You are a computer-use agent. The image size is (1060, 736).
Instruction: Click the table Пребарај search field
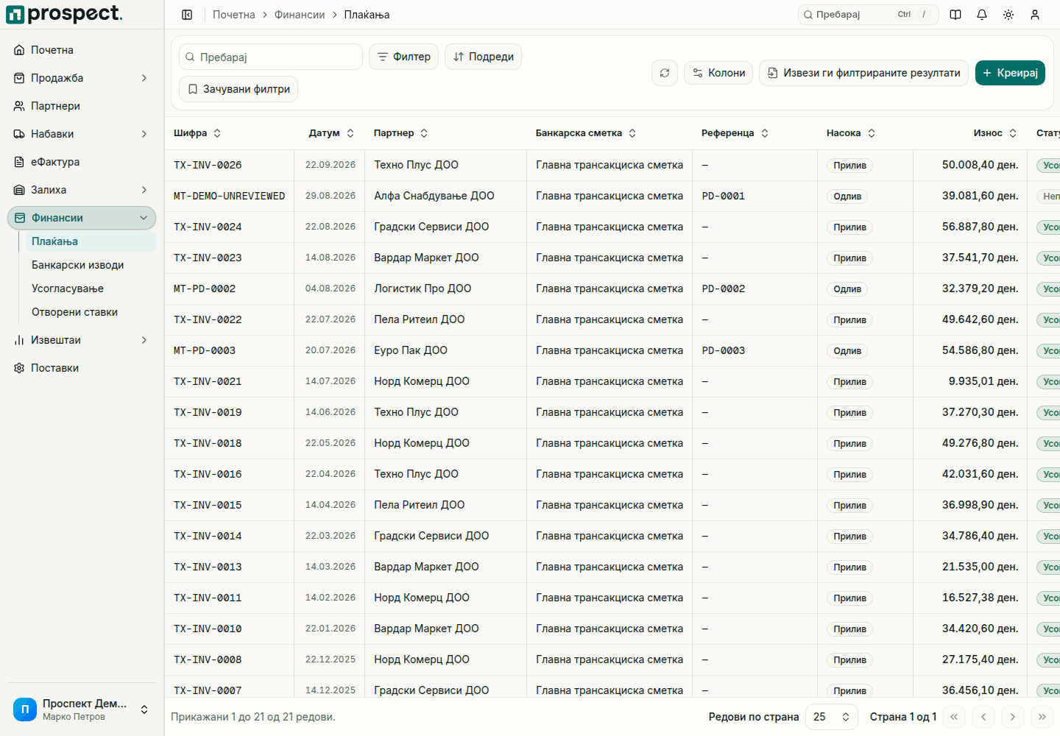271,57
